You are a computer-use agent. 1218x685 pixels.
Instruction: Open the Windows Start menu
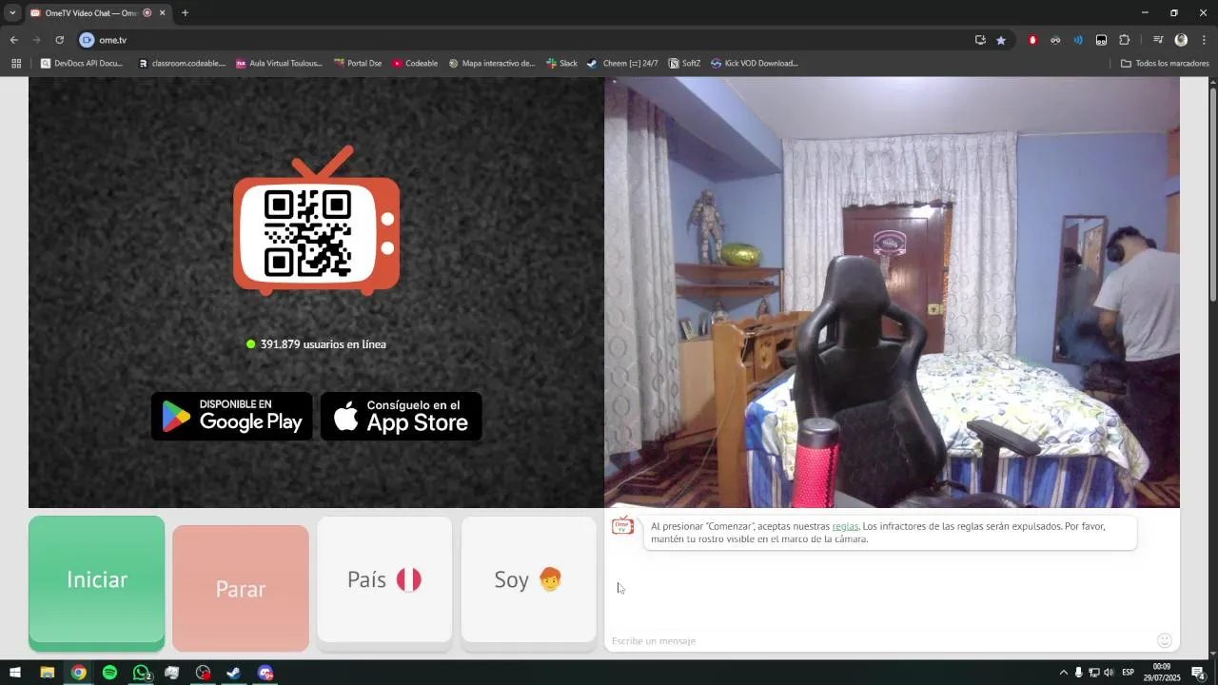pos(14,673)
